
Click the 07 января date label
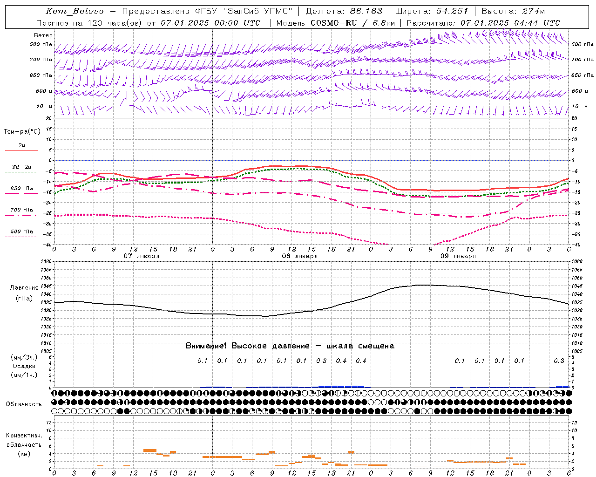pyautogui.click(x=141, y=256)
